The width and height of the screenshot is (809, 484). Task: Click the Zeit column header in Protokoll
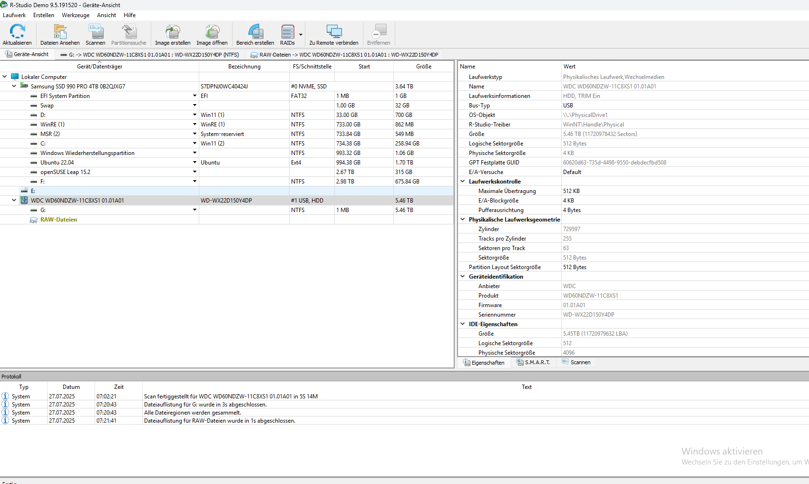point(119,387)
